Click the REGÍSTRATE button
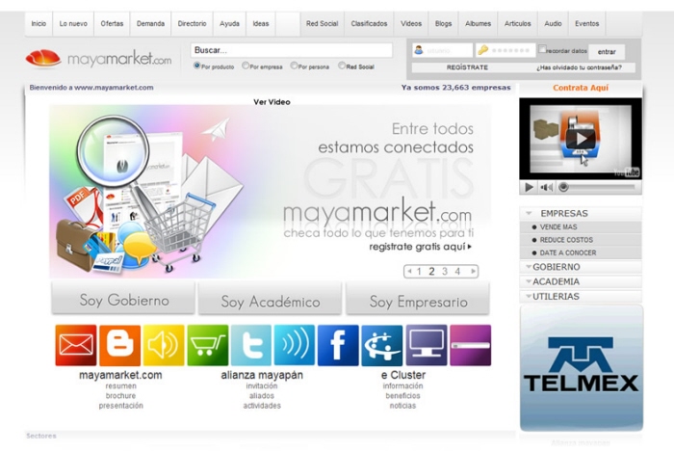The height and width of the screenshot is (451, 674). click(467, 67)
